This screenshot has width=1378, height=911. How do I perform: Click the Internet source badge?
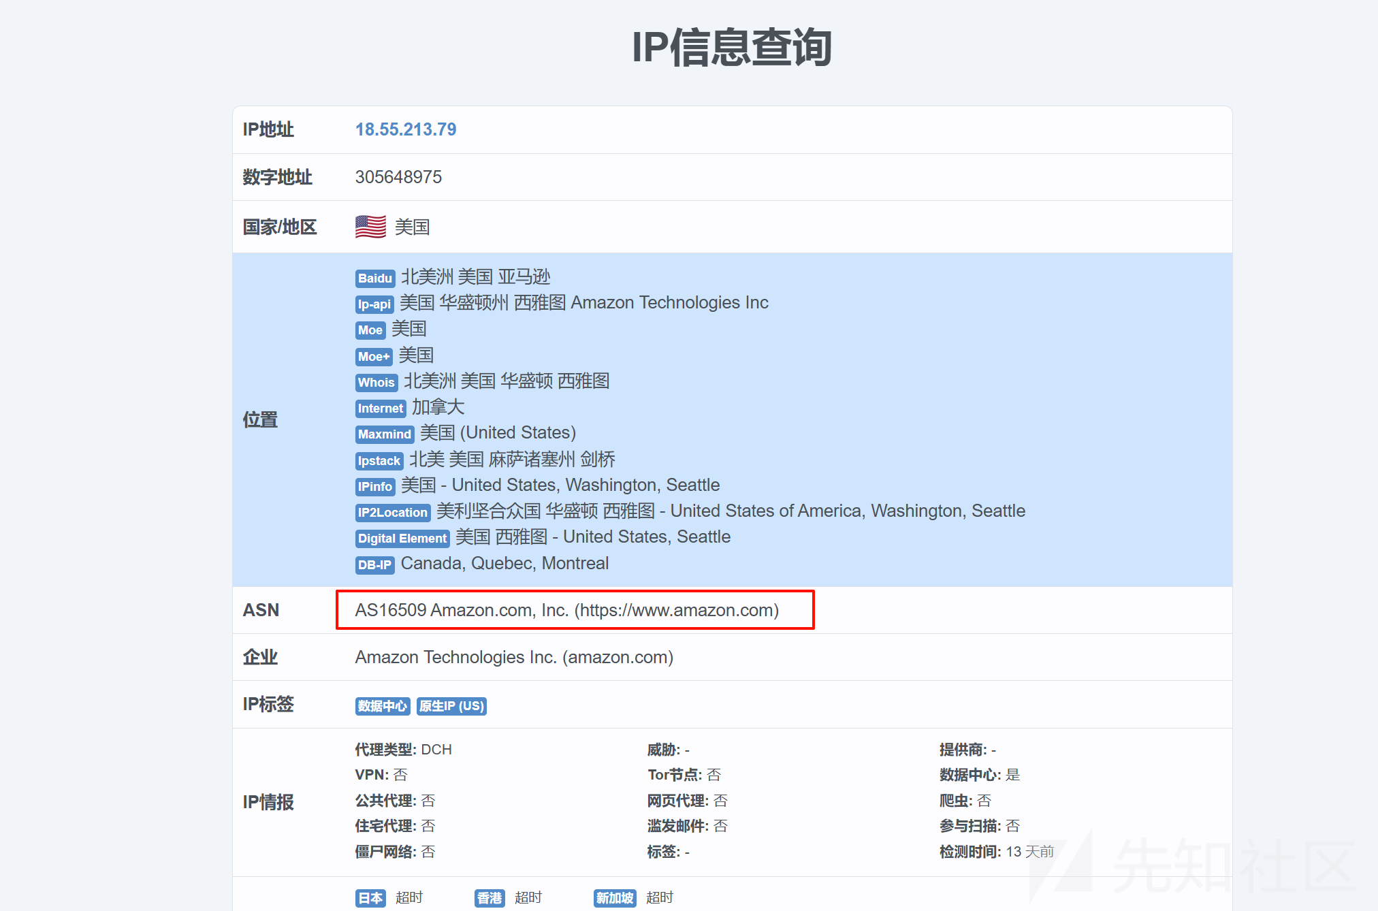click(x=381, y=409)
